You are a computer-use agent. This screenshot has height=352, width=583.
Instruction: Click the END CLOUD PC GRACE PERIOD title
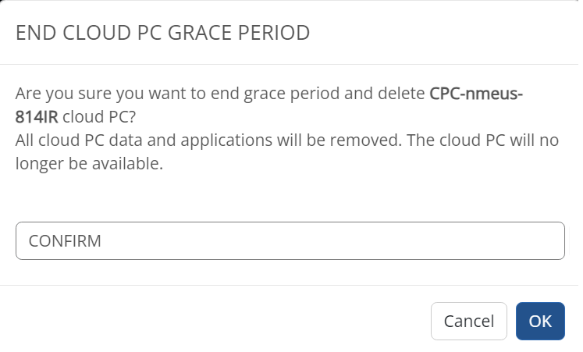162,33
